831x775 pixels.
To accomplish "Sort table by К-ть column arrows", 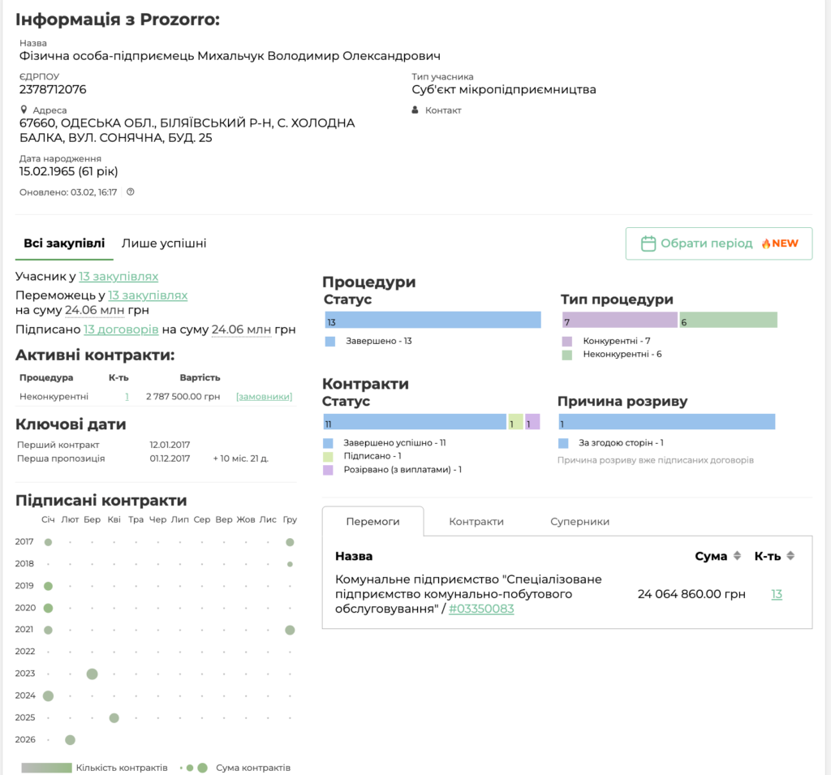I will [790, 556].
